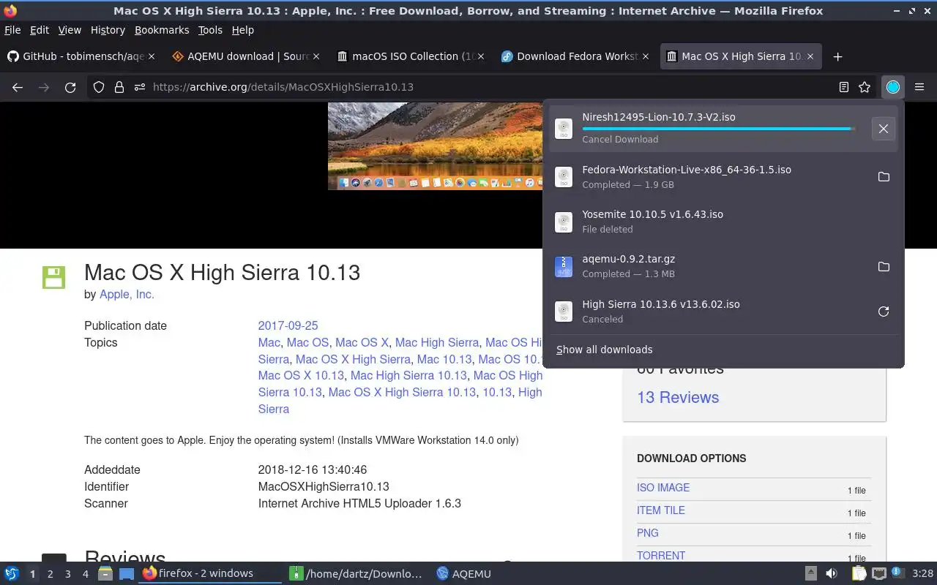Open the History menu
937x585 pixels.
point(108,30)
